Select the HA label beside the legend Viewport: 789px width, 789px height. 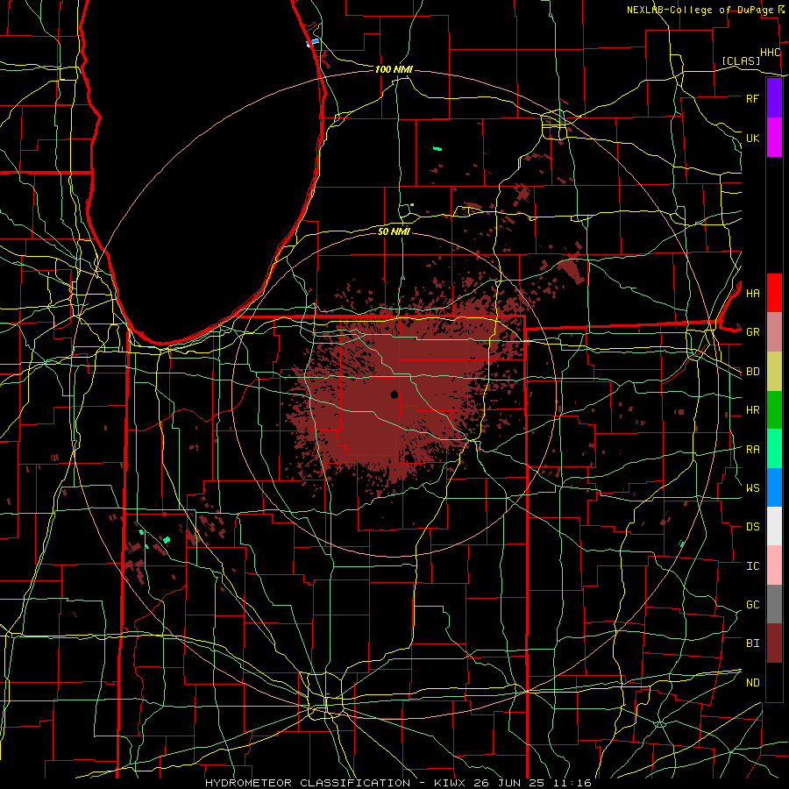(x=752, y=293)
